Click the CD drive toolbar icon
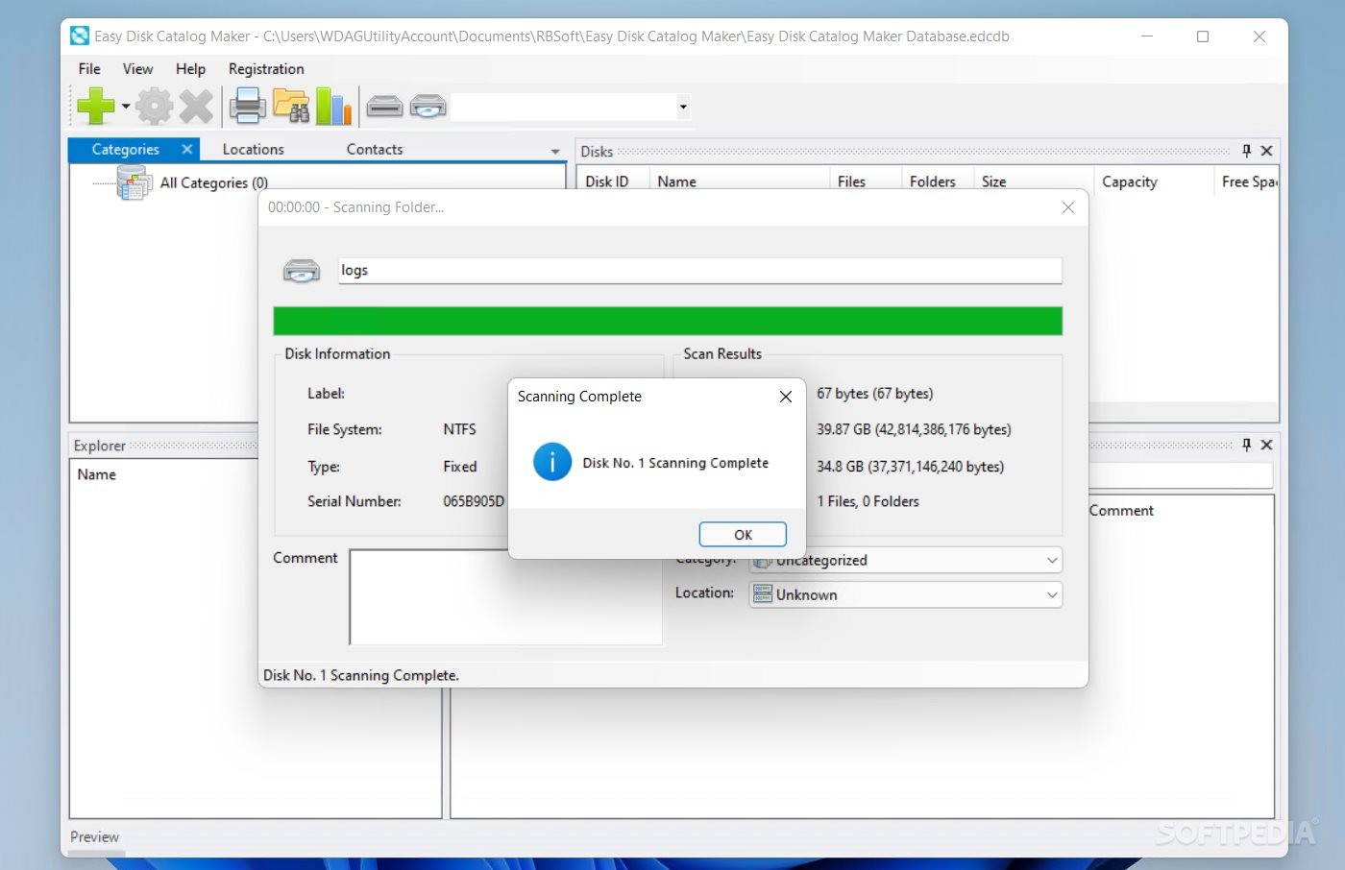Image resolution: width=1345 pixels, height=870 pixels. pyautogui.click(x=428, y=107)
